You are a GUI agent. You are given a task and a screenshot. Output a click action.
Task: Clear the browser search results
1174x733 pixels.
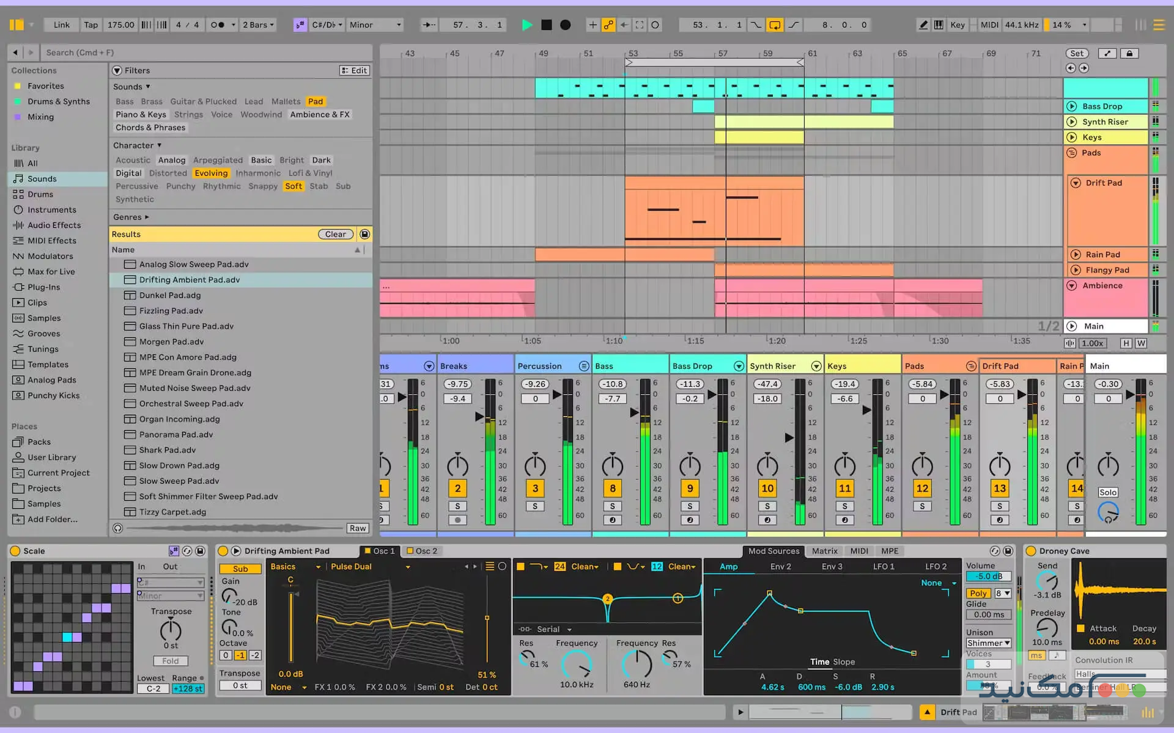pos(335,234)
